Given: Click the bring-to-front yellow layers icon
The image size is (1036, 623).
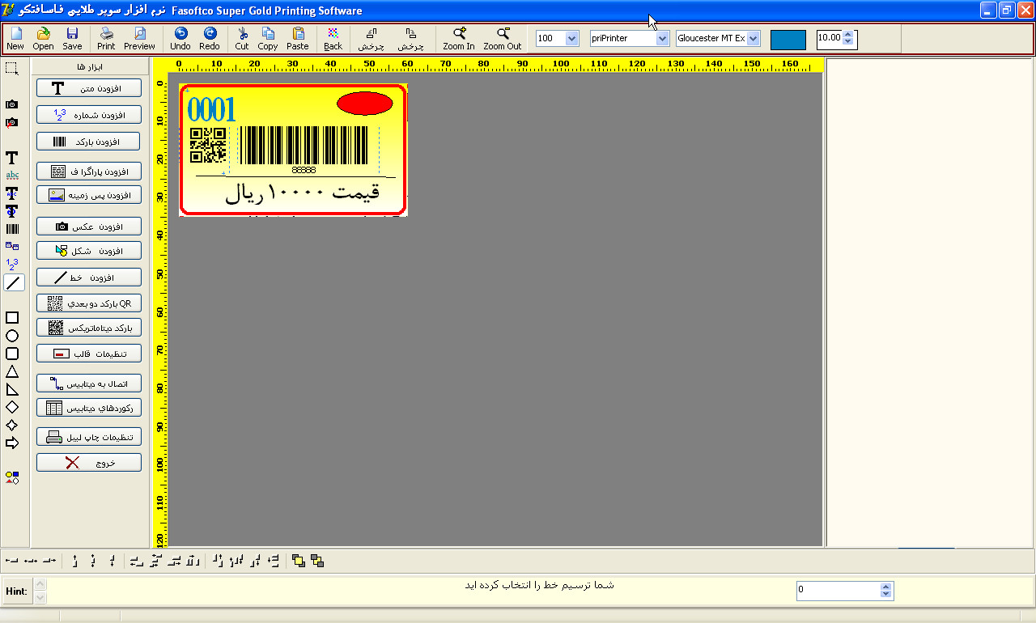Looking at the screenshot, I should coord(299,560).
